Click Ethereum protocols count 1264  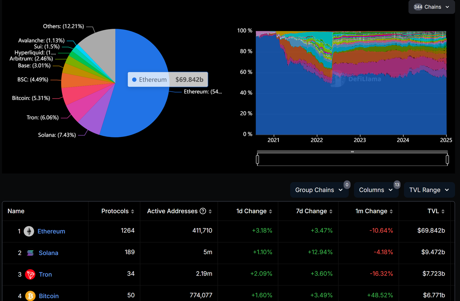click(128, 231)
